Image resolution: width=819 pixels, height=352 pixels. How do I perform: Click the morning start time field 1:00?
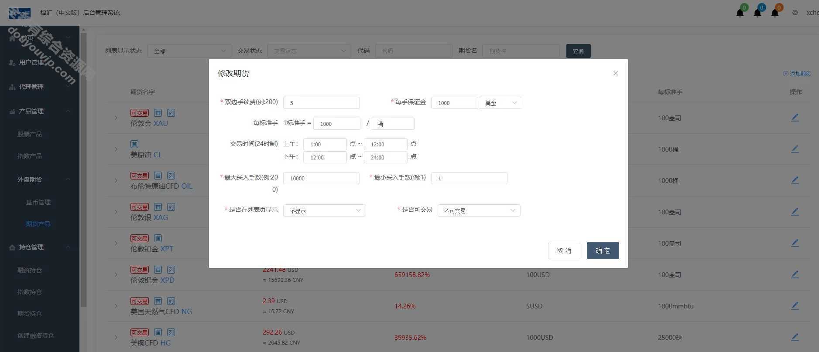pos(325,144)
